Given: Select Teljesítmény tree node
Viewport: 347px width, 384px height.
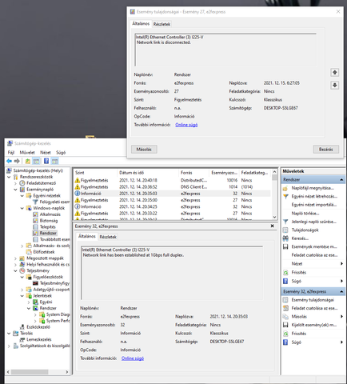Looking at the screenshot, I should pos(38,270).
